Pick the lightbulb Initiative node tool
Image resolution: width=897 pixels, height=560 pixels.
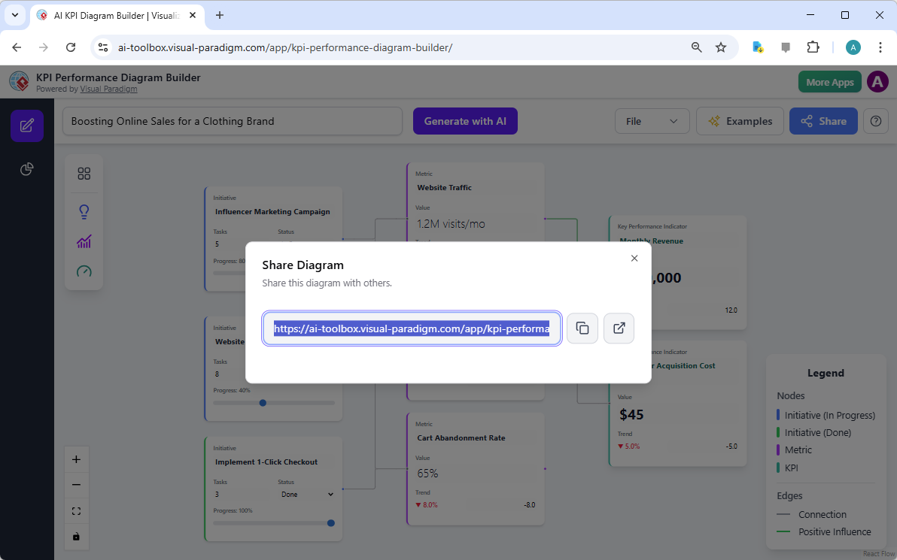click(84, 211)
